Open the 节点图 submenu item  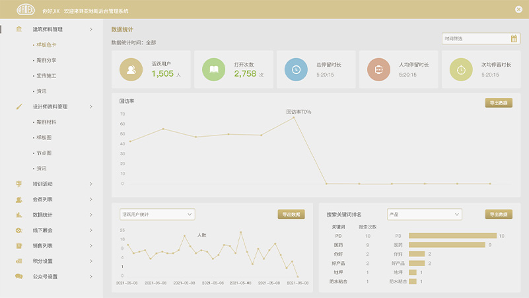44,153
